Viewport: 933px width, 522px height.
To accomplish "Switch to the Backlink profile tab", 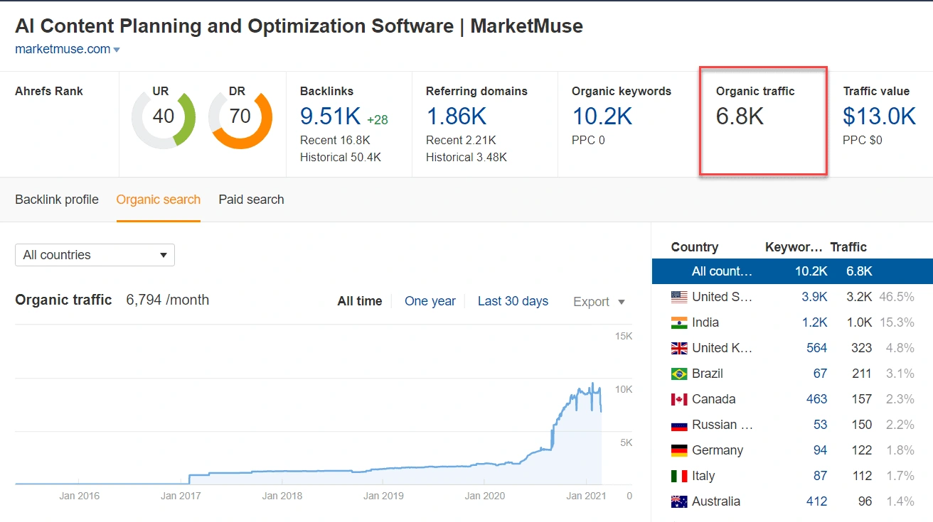I will click(57, 200).
